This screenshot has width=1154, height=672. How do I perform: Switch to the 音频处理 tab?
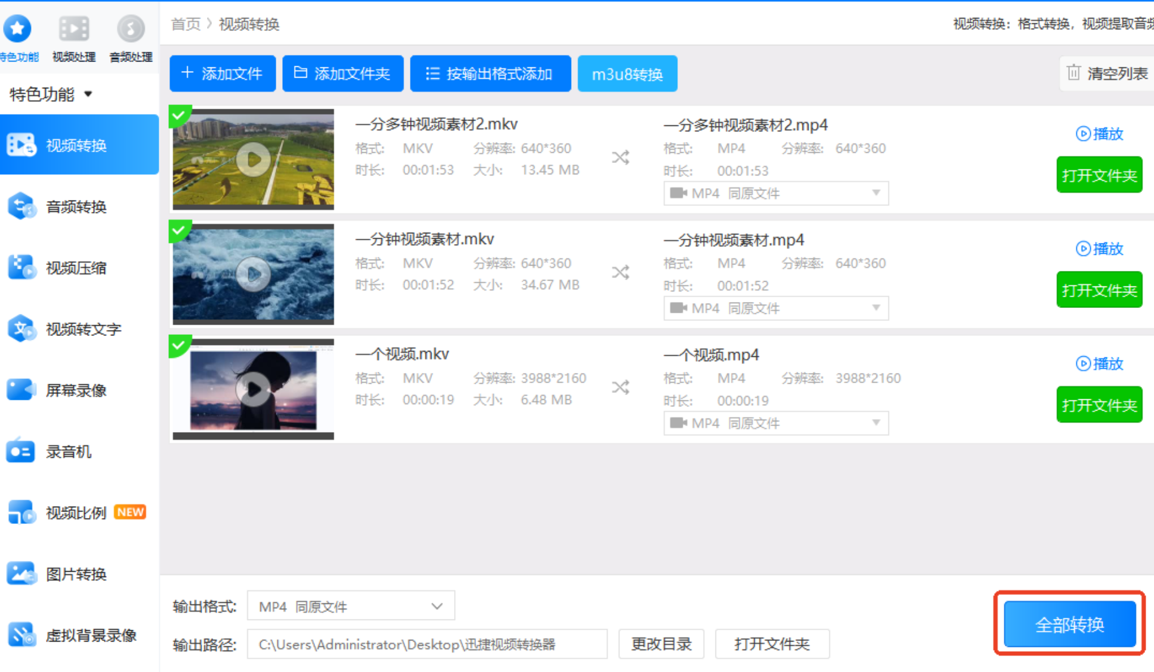click(x=131, y=38)
